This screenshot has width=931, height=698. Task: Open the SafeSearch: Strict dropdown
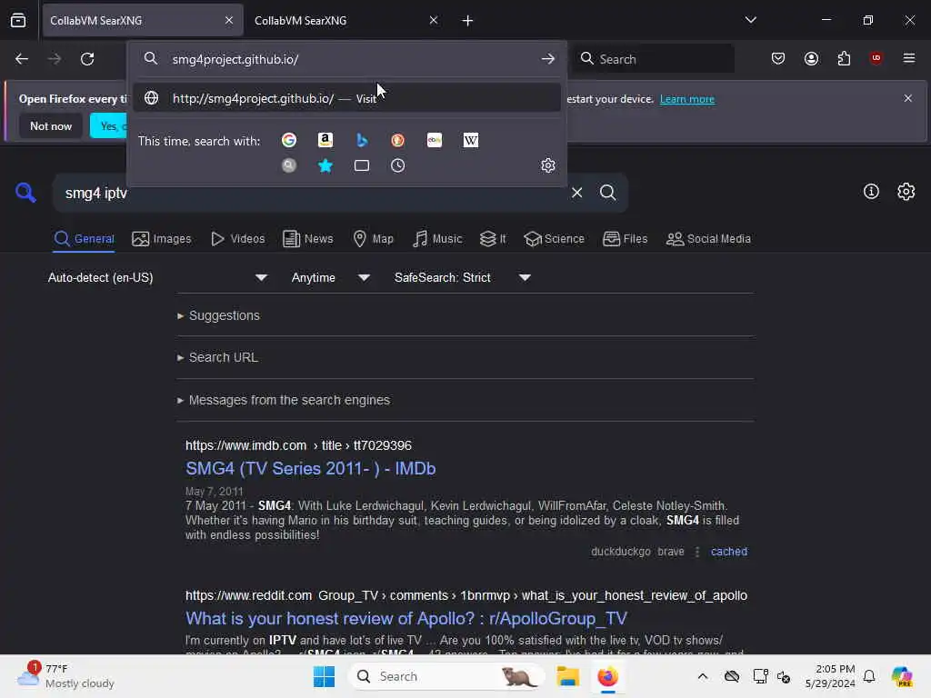coord(462,278)
